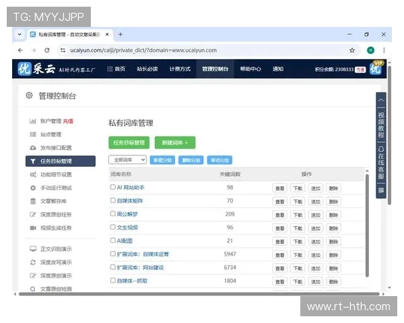Check the AI配图 checkbox
This screenshot has height=323, width=404.
click(112, 240)
